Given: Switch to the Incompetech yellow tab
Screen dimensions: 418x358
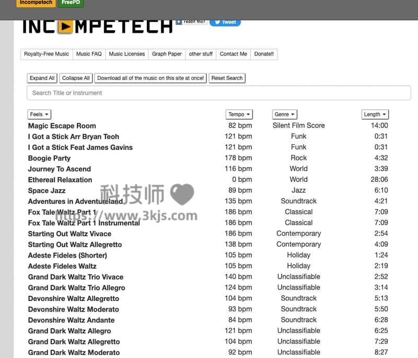Looking at the screenshot, I should coord(36,3).
